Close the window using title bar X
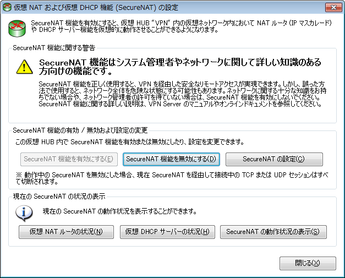 (333, 8)
